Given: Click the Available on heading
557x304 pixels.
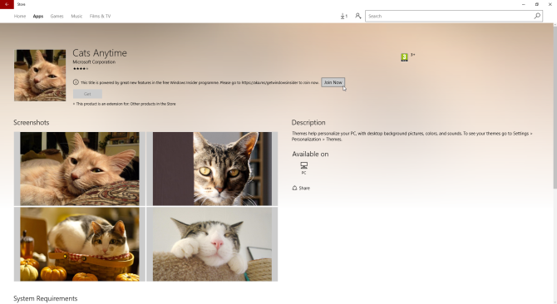Looking at the screenshot, I should (x=310, y=154).
